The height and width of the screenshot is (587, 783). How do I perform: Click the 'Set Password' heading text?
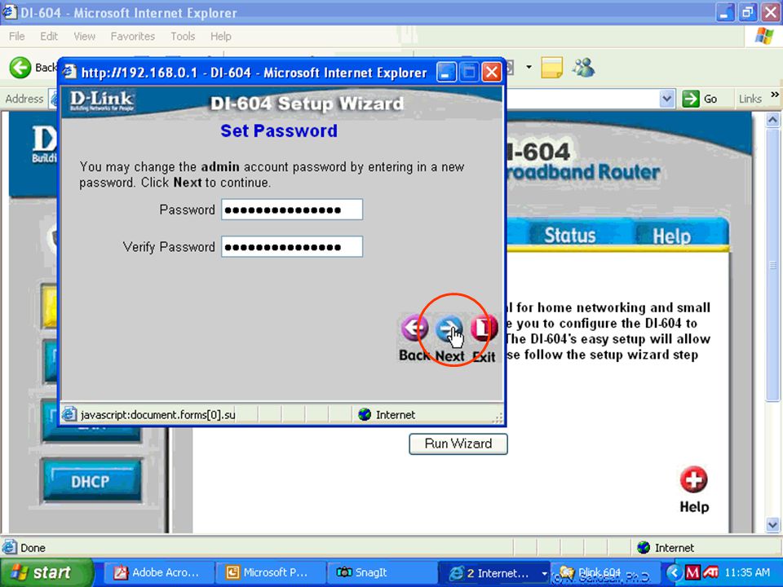[x=279, y=130]
